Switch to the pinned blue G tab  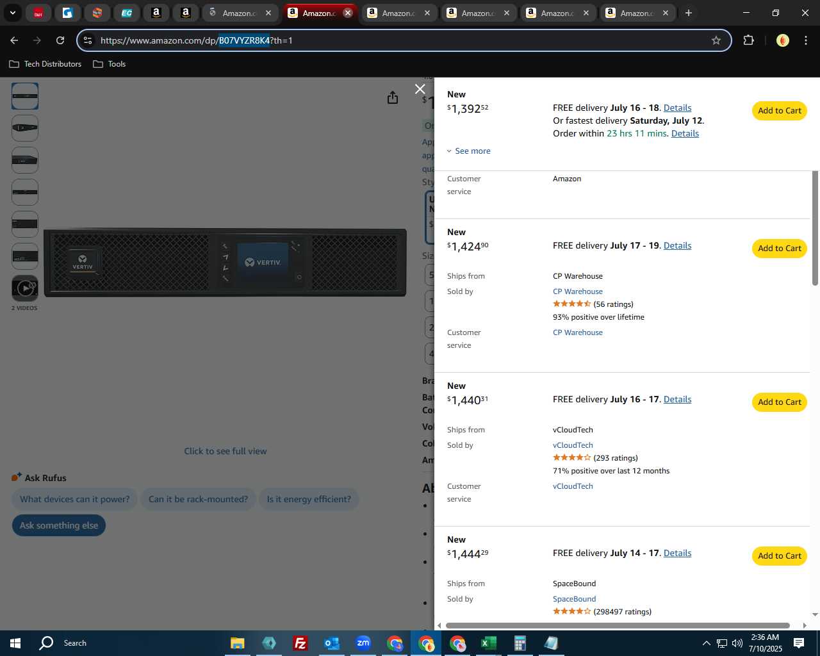pos(68,13)
